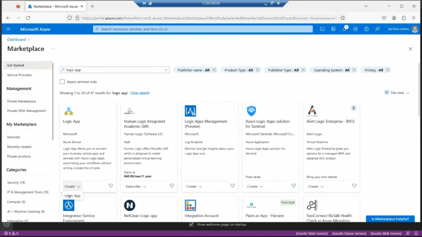
Task: Open the Product Type filter
Action: [239, 70]
